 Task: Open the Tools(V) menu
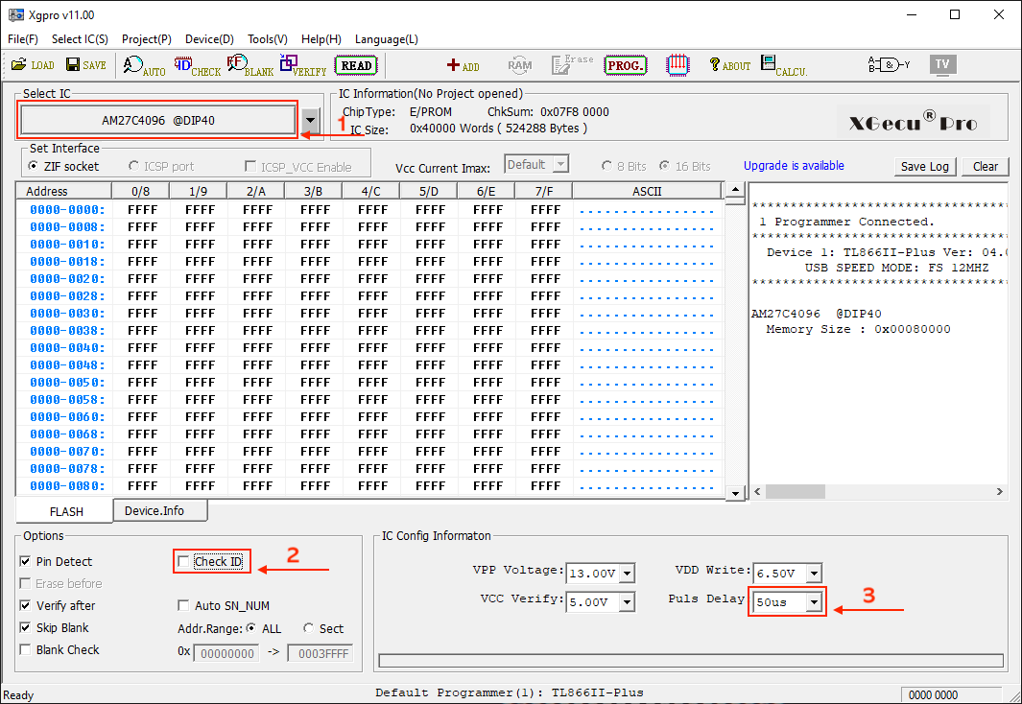click(x=267, y=39)
